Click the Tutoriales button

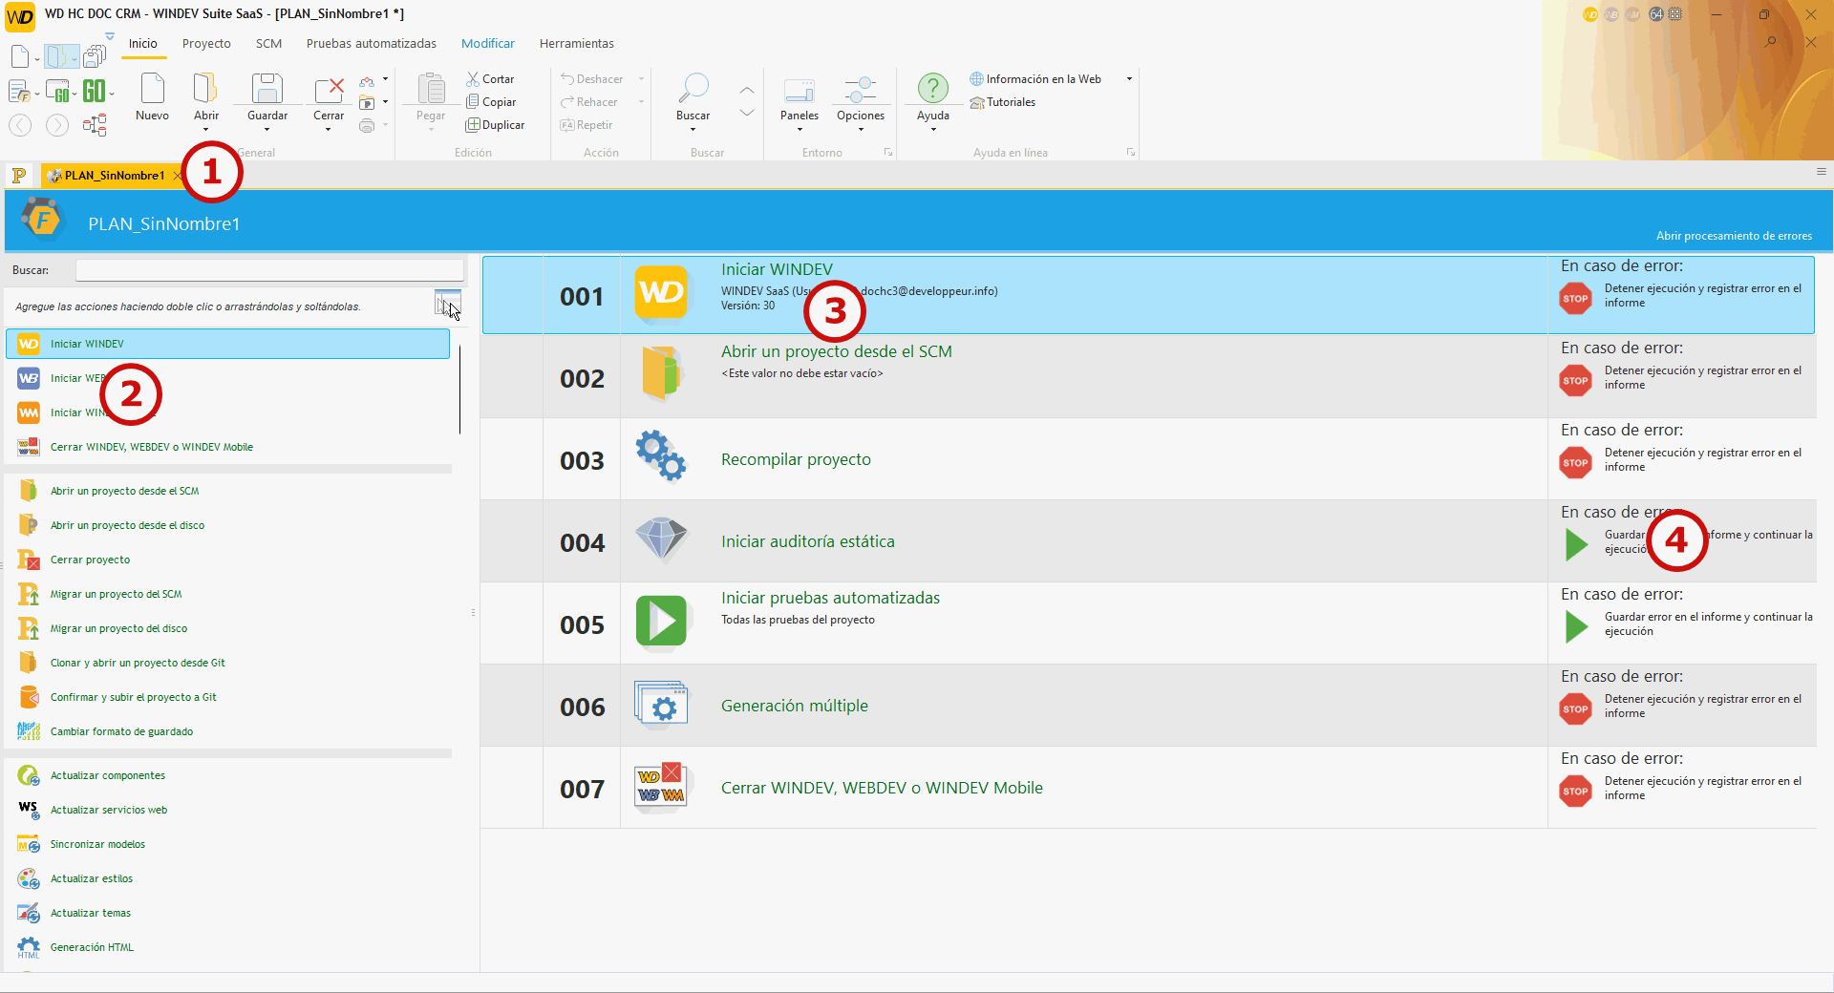click(1003, 102)
